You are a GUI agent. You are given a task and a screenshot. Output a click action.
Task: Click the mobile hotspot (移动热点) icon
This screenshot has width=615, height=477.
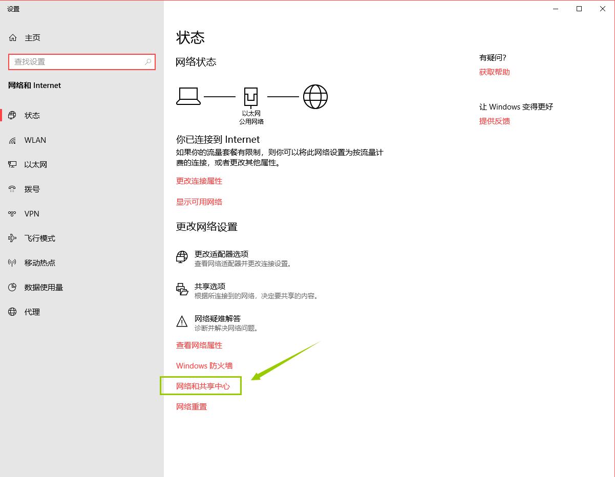click(13, 263)
